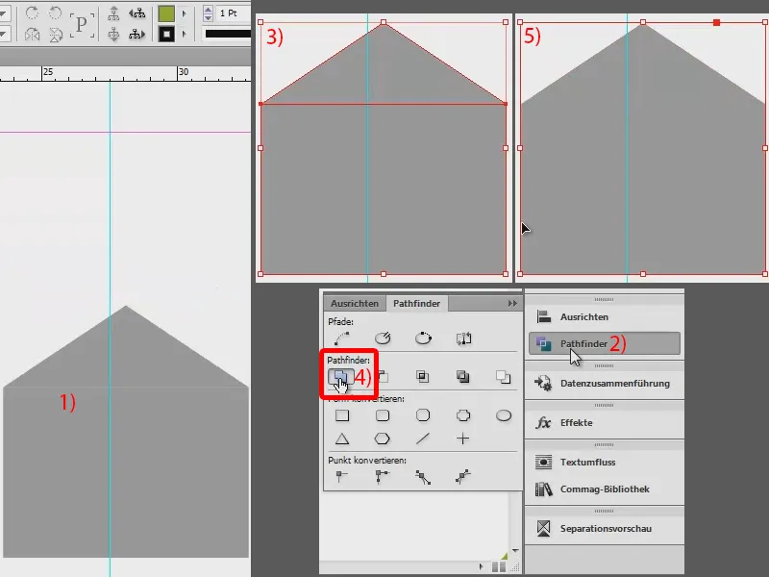Viewport: 769px width, 577px height.
Task: Click the Select previous object icon
Action: [x=136, y=13]
